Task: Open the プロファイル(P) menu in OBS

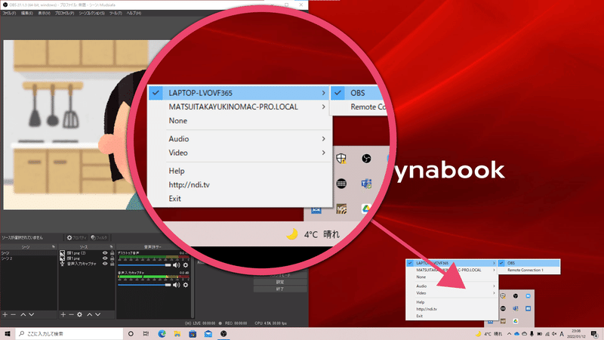Action: (x=64, y=13)
